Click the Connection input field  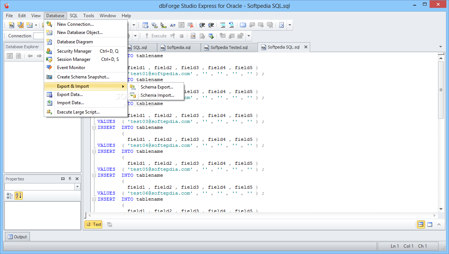[x=38, y=36]
